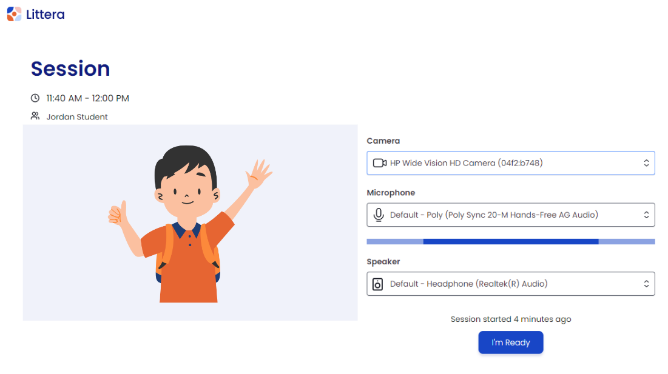Screen dimensions: 668x374
Task: Click the microphone input level bar
Action: click(x=510, y=241)
